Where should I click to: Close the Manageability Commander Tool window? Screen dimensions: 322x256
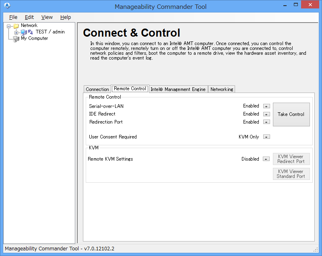point(310,4)
